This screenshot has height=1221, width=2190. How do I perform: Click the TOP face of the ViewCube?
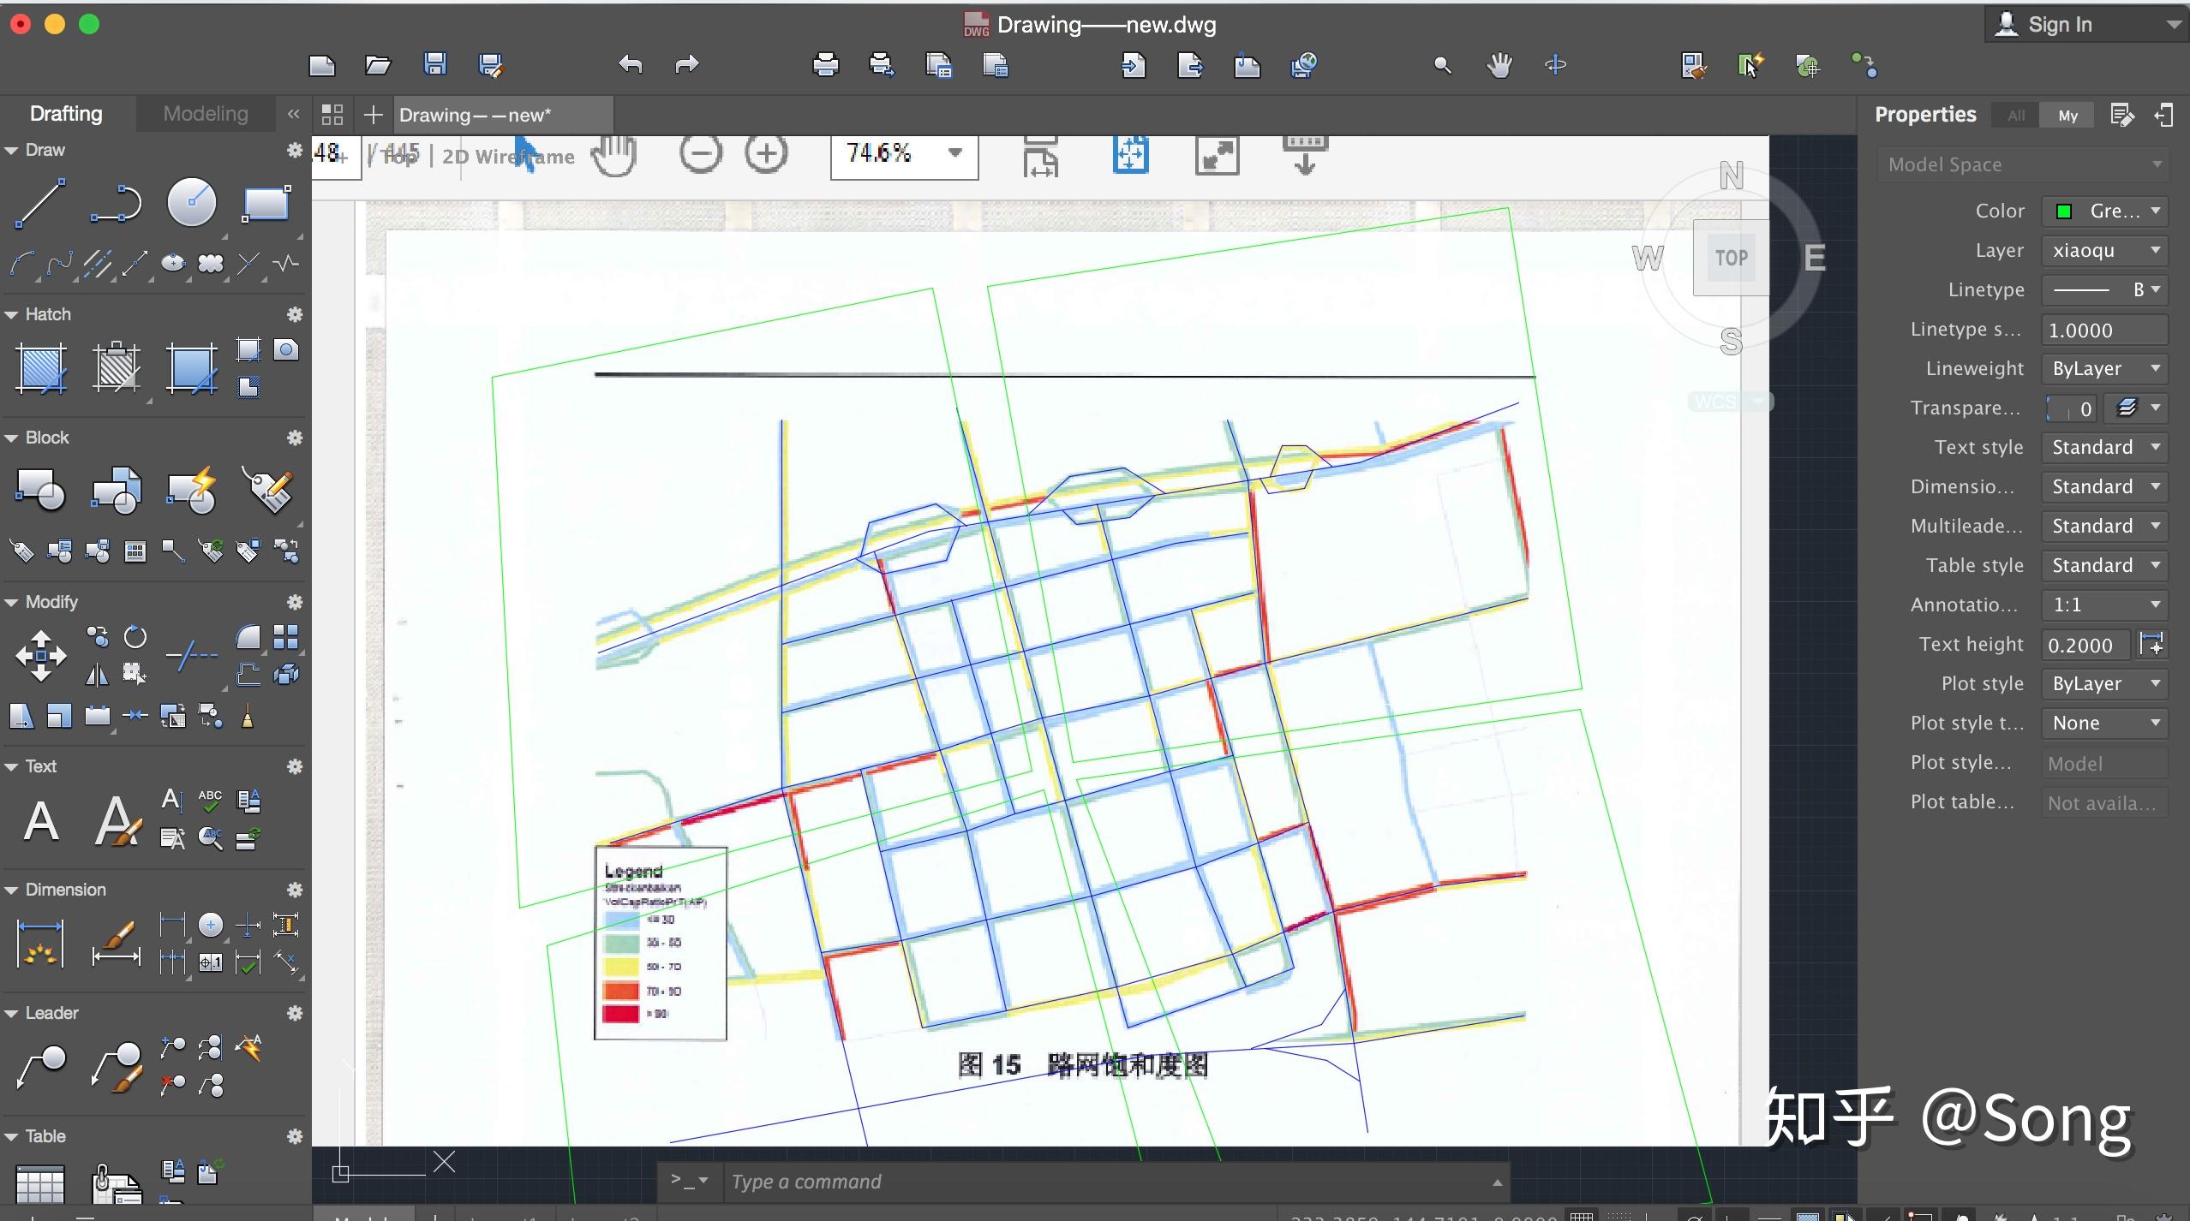[x=1731, y=257]
